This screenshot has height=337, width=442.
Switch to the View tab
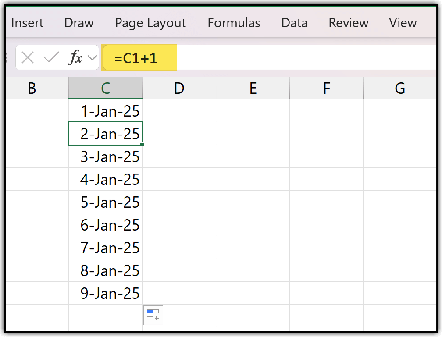pyautogui.click(x=403, y=23)
